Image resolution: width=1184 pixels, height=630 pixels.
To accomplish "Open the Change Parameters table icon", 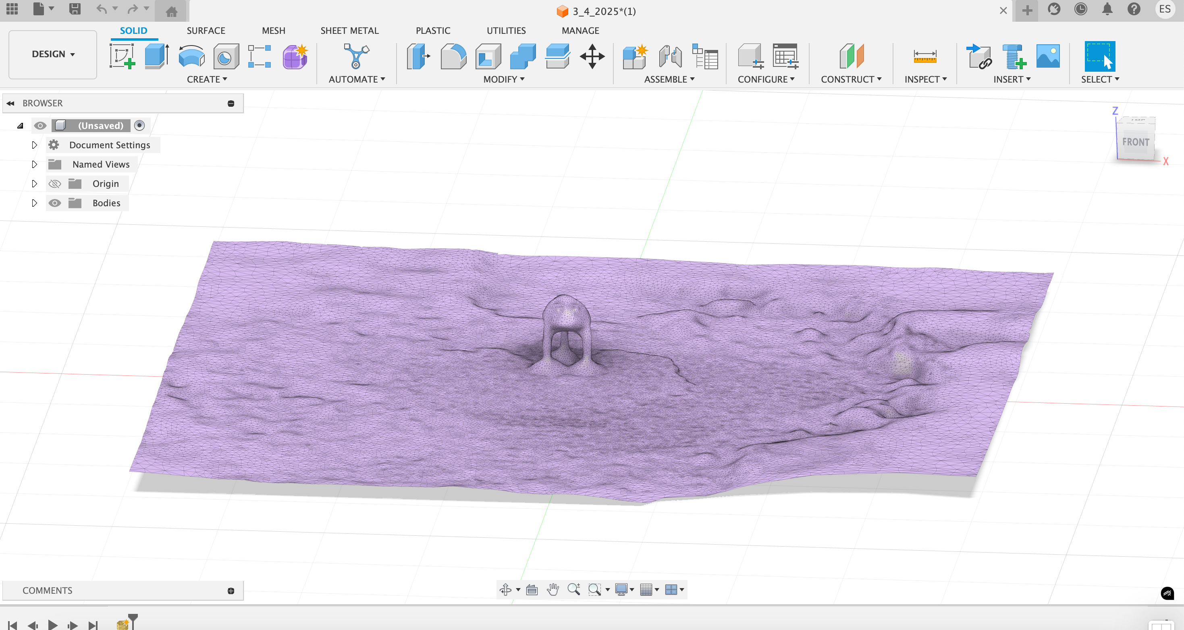I will [785, 56].
